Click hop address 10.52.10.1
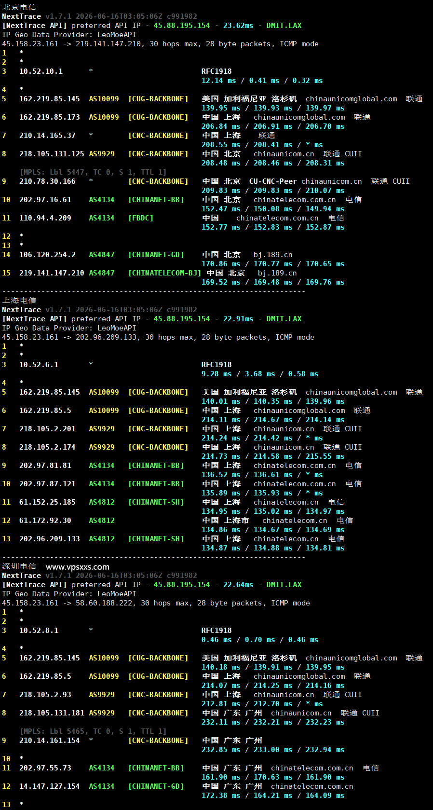433x810 pixels. (41, 71)
